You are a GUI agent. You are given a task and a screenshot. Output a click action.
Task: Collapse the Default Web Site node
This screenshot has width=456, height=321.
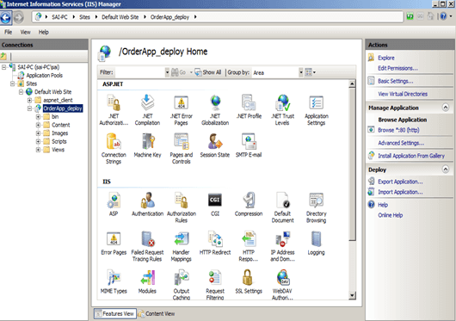coord(21,92)
